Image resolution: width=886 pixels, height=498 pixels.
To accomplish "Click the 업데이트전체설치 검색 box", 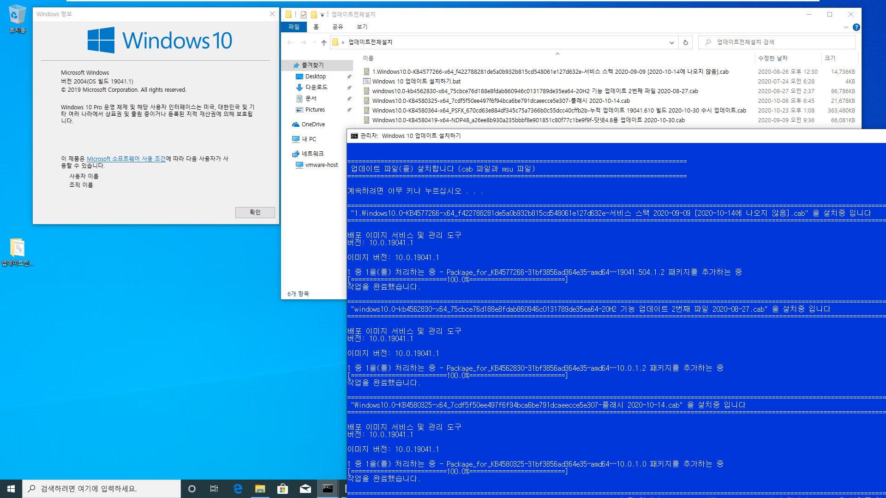I will 777,42.
